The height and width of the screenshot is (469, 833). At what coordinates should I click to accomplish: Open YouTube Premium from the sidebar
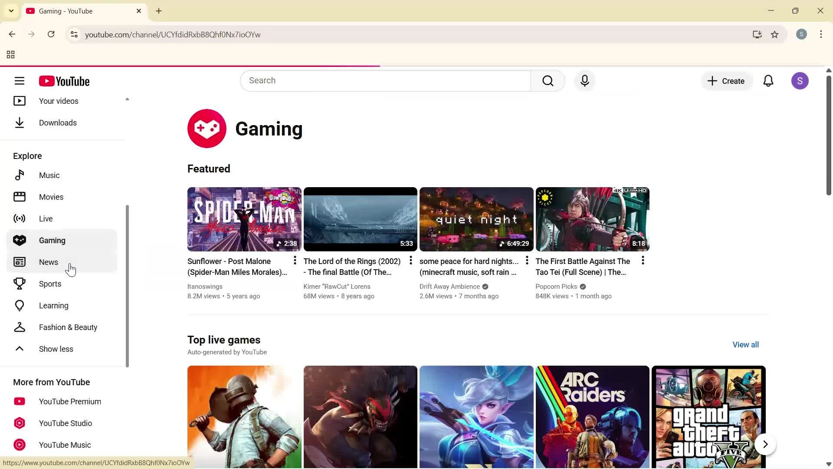point(69,401)
